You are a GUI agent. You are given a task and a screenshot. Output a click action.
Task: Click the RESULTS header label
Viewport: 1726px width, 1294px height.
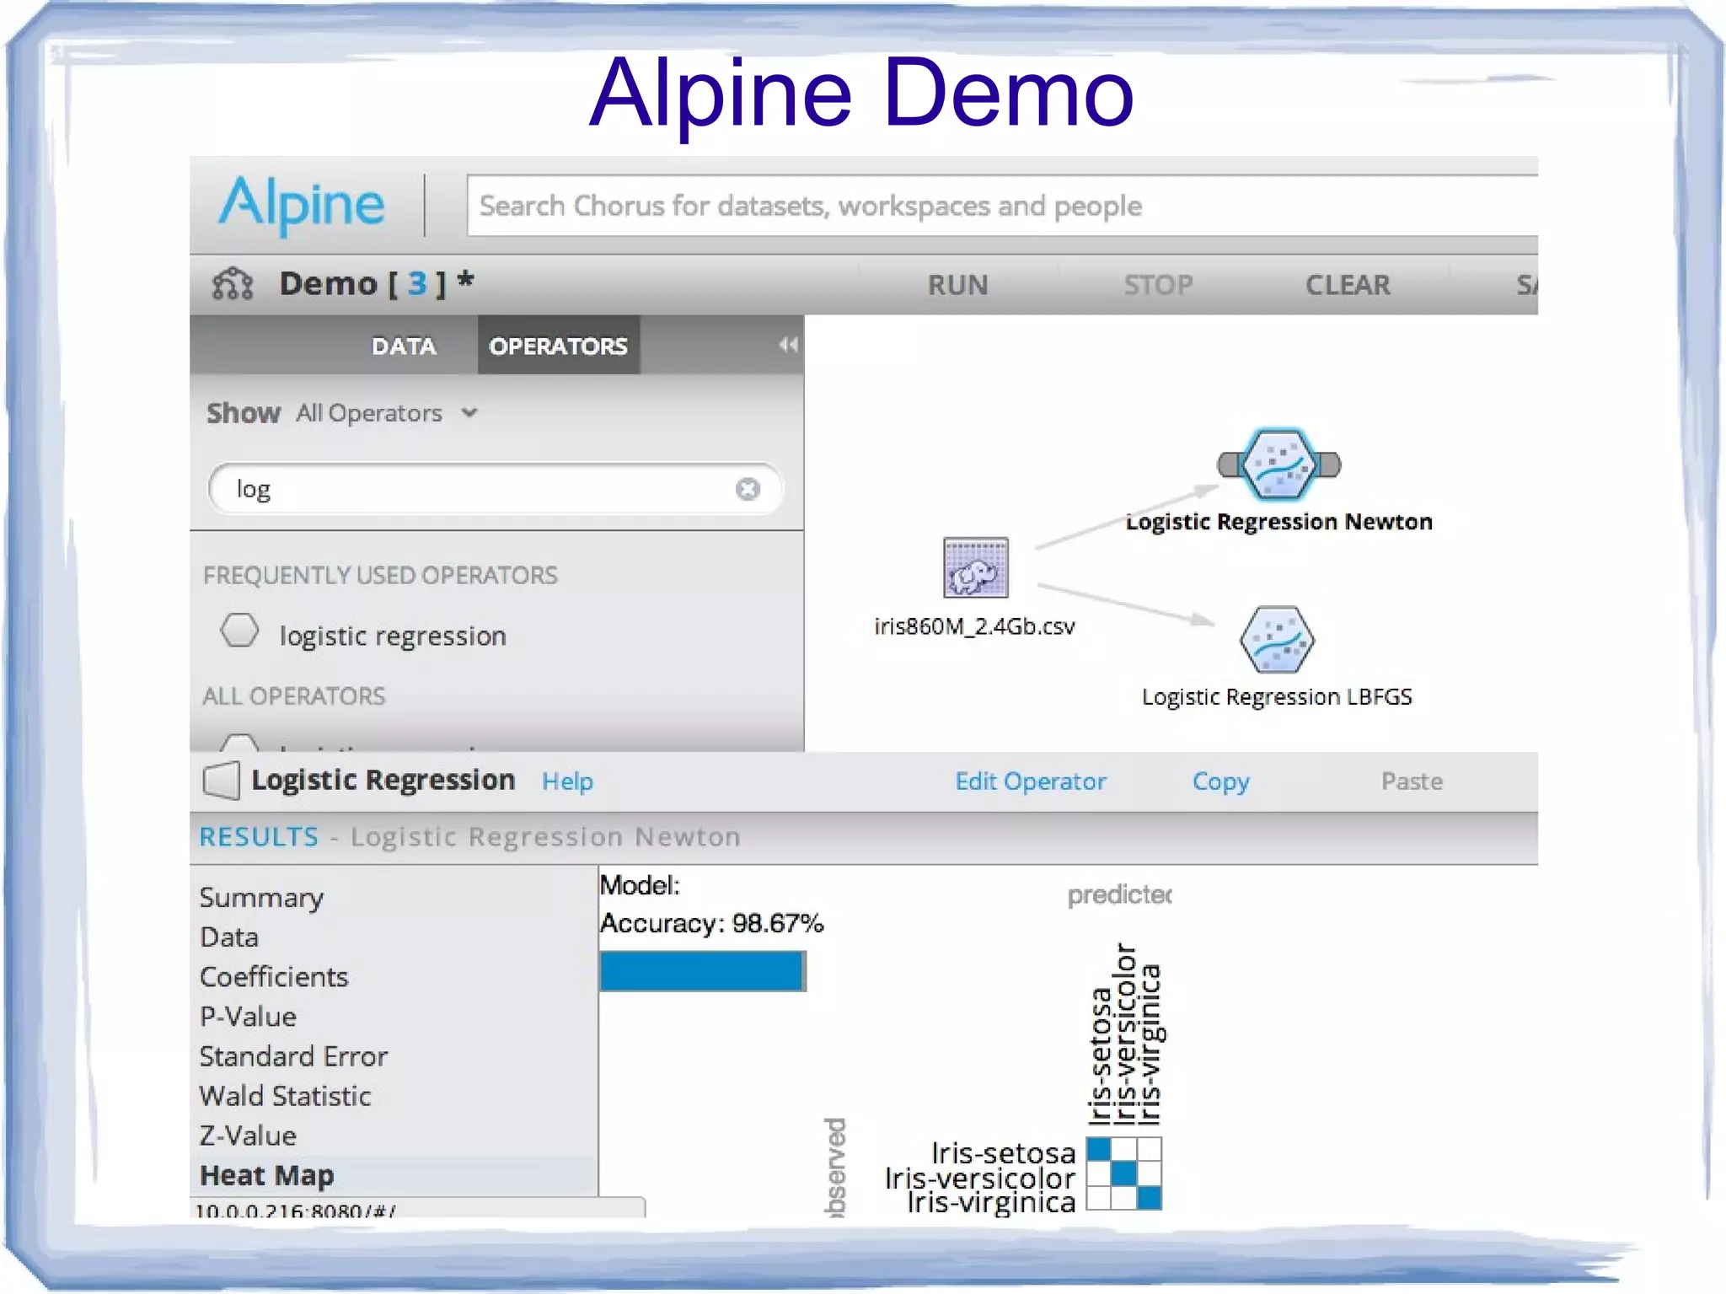[259, 837]
